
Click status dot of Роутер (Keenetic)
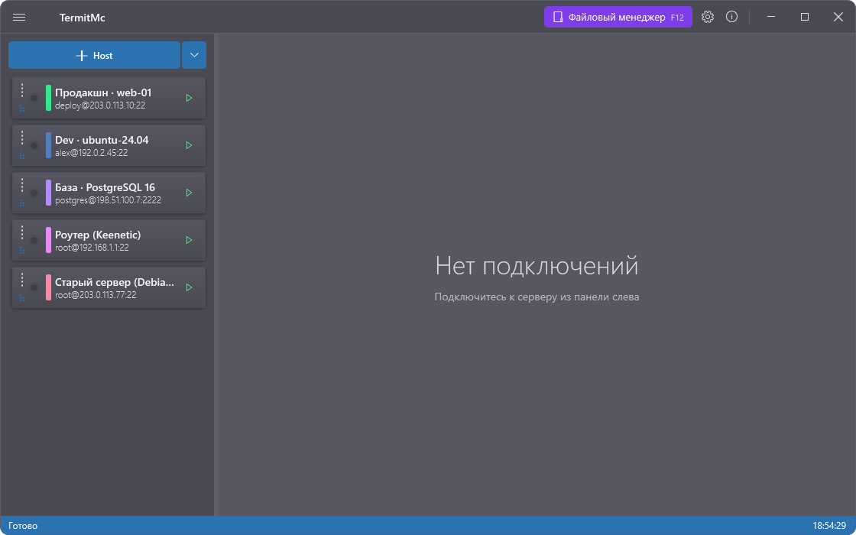34,240
